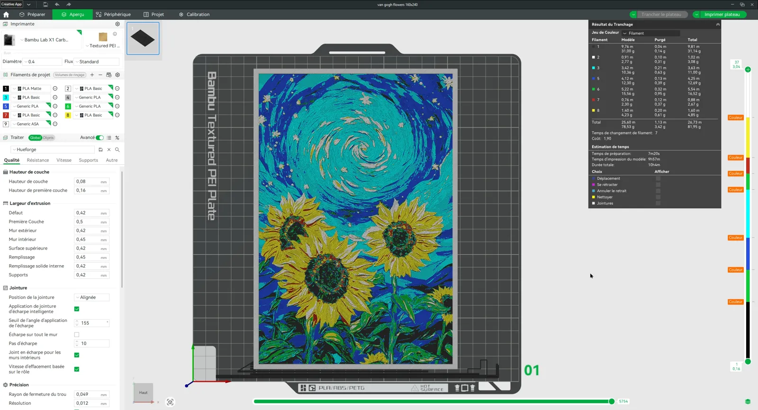Redo the last undone action
Screen dimensions: 758x410
69,4
